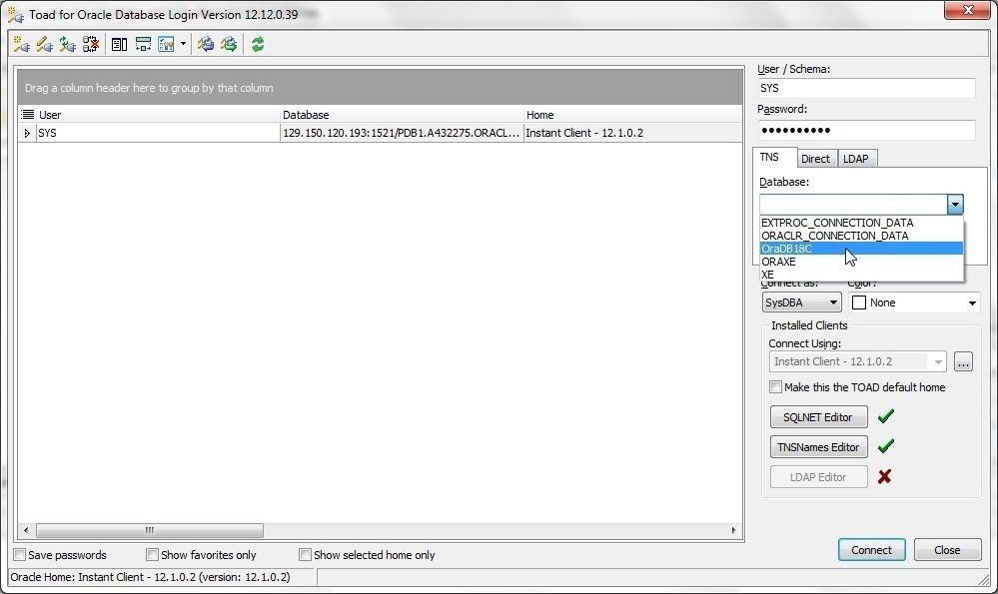Click the edit connection pencil icon
Screen dimensions: 998x594
[45, 44]
